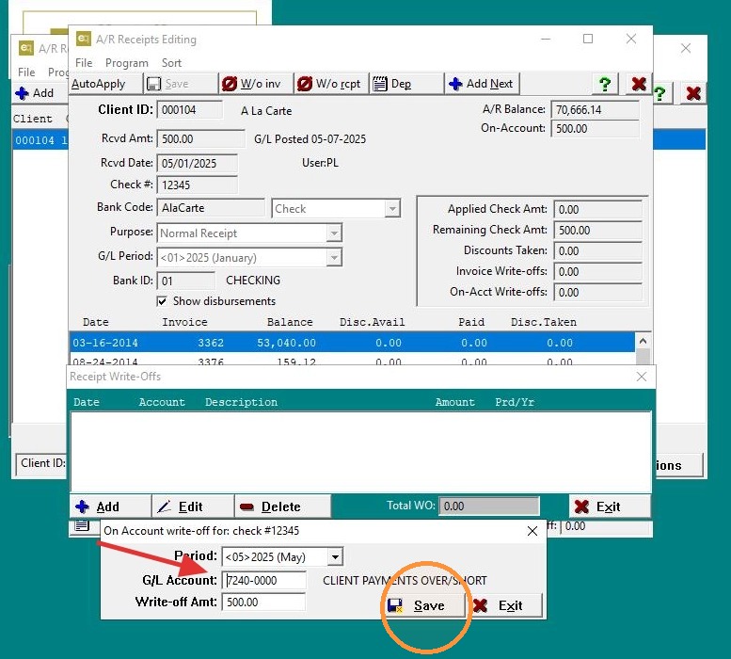Click the red X icon in the background window toolbar
Viewport: 731px width, 659px height.
pyautogui.click(x=693, y=94)
